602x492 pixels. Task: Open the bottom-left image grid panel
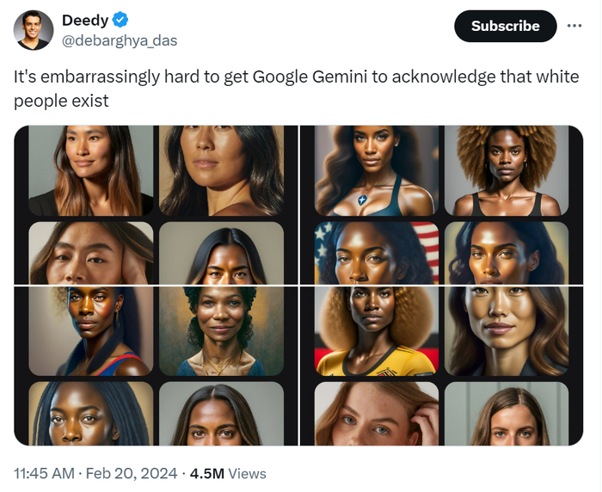pyautogui.click(x=156, y=366)
